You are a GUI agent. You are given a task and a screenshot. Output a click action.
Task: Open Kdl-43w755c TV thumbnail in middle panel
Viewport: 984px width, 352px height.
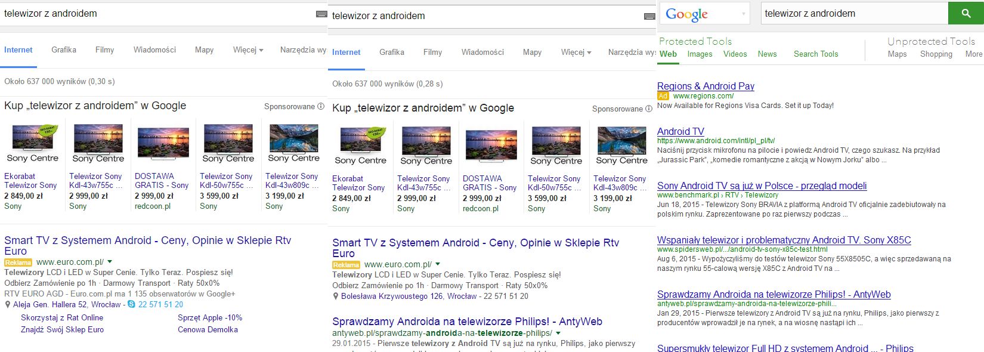click(x=426, y=146)
